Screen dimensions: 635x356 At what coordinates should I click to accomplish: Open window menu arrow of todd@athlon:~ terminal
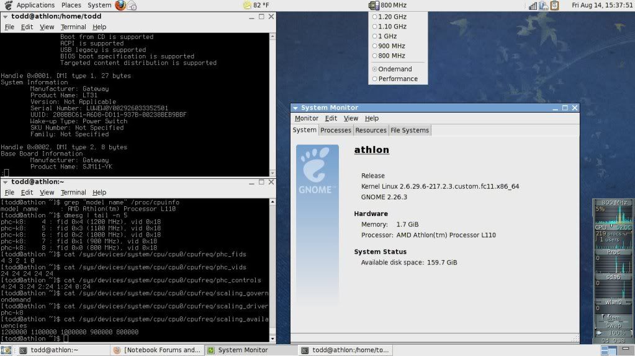click(5, 182)
